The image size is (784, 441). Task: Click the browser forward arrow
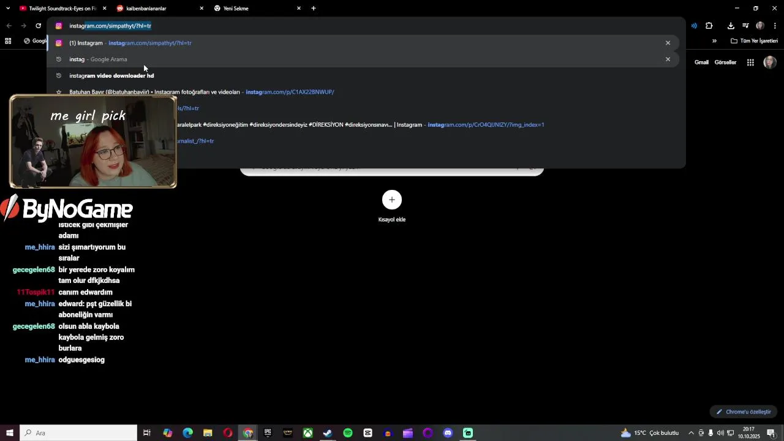coord(23,26)
